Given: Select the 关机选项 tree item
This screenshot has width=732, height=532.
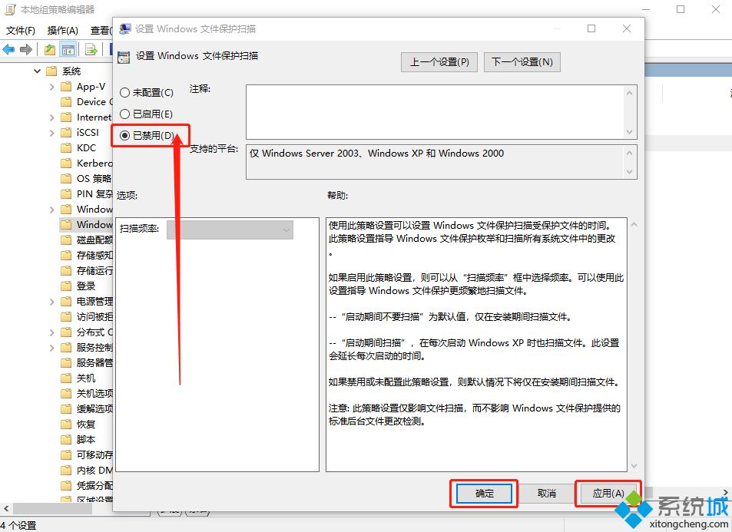Looking at the screenshot, I should click(x=94, y=393).
